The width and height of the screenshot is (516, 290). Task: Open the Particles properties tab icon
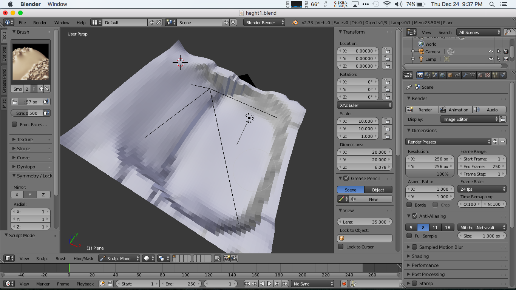click(x=495, y=75)
